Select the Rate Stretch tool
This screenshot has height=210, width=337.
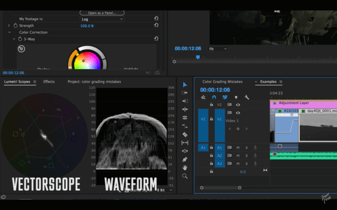click(185, 126)
